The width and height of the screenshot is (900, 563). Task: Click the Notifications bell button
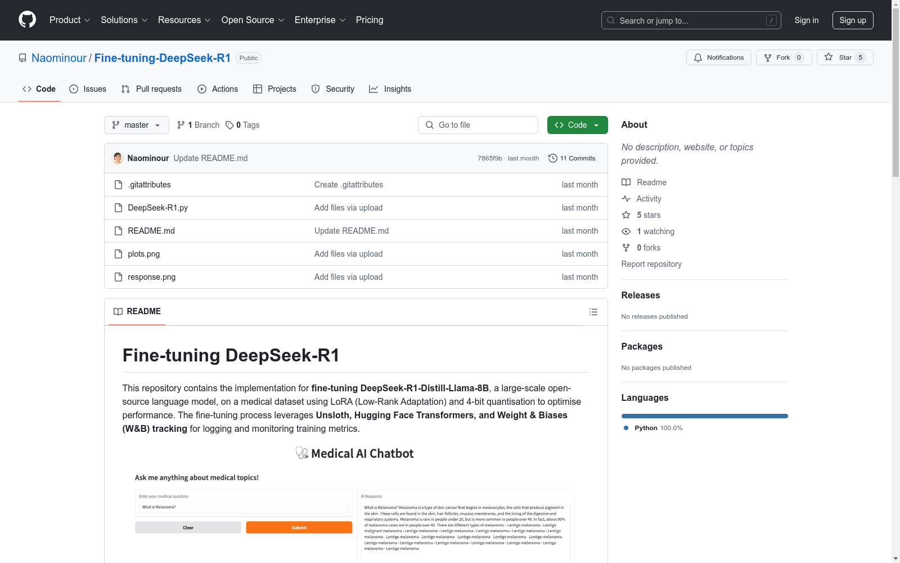pyautogui.click(x=718, y=57)
